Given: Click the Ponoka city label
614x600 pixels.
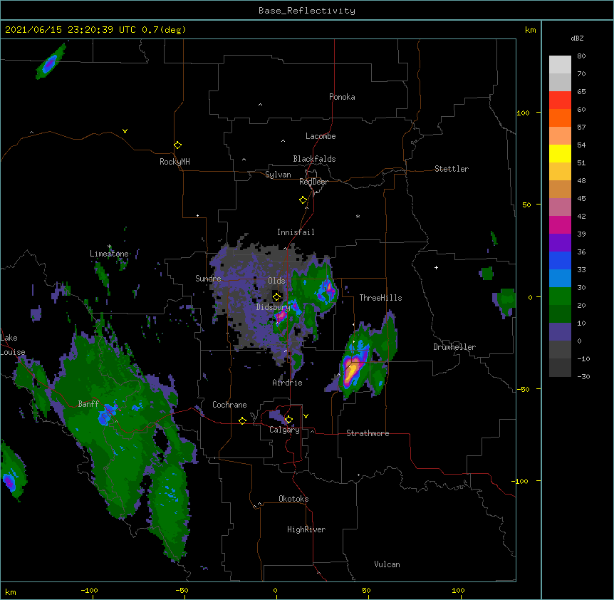Looking at the screenshot, I should tap(342, 97).
